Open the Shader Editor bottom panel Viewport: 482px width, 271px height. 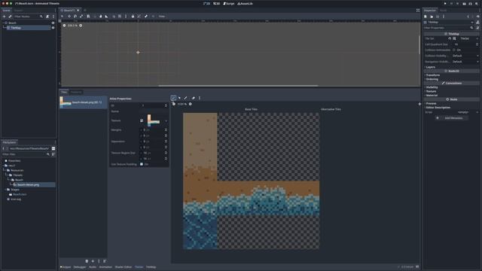tap(124, 267)
